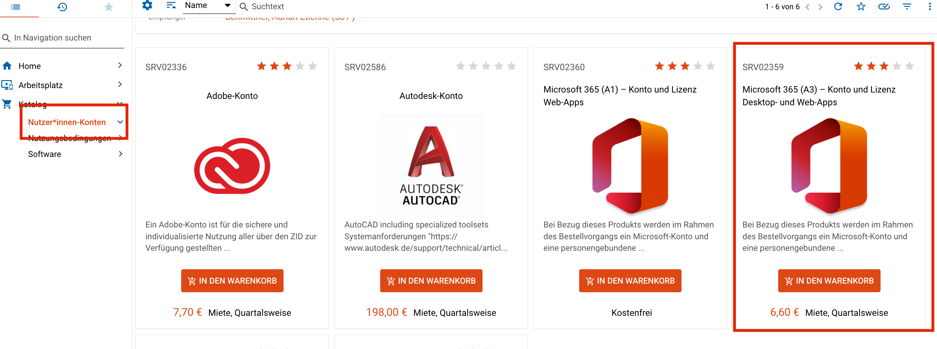This screenshot has width=937, height=349.
Task: Click the sort order icon beside Name
Action: point(171,6)
